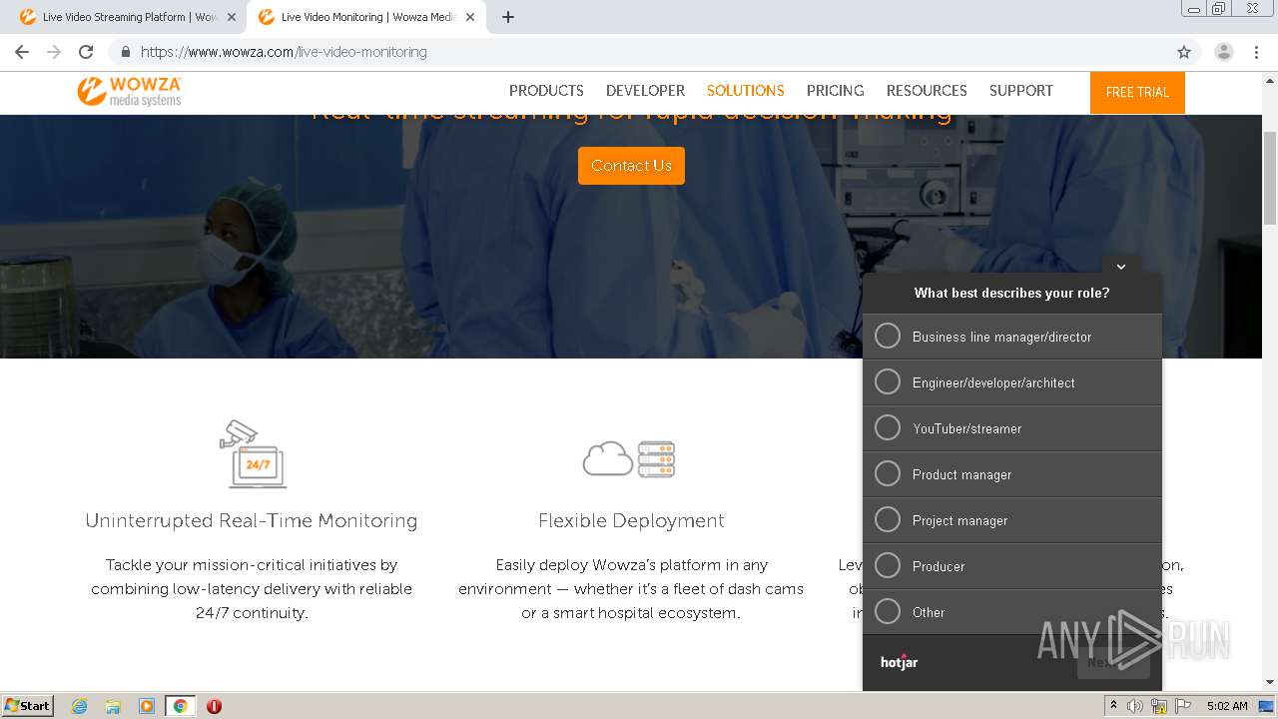
Task: Close the Live Video Streaming Platform tab
Action: pos(232,17)
